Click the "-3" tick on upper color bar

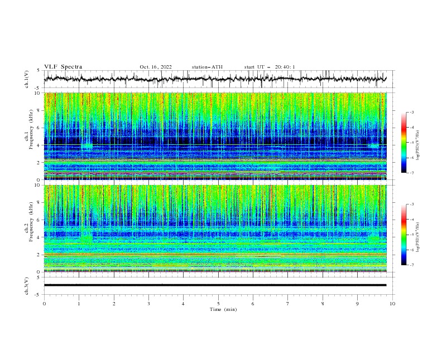coord(411,112)
